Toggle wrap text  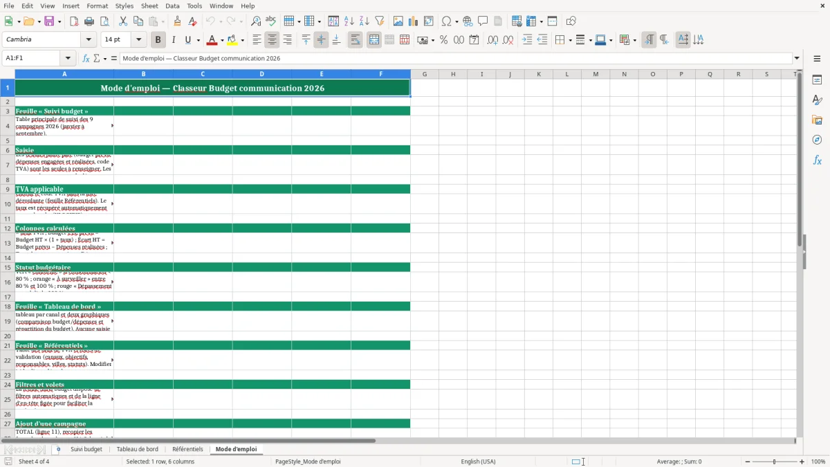tap(355, 40)
